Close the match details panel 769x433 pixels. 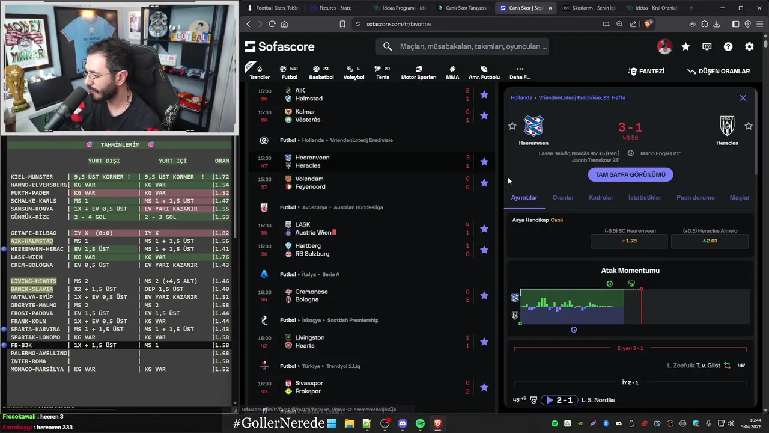[x=743, y=97]
